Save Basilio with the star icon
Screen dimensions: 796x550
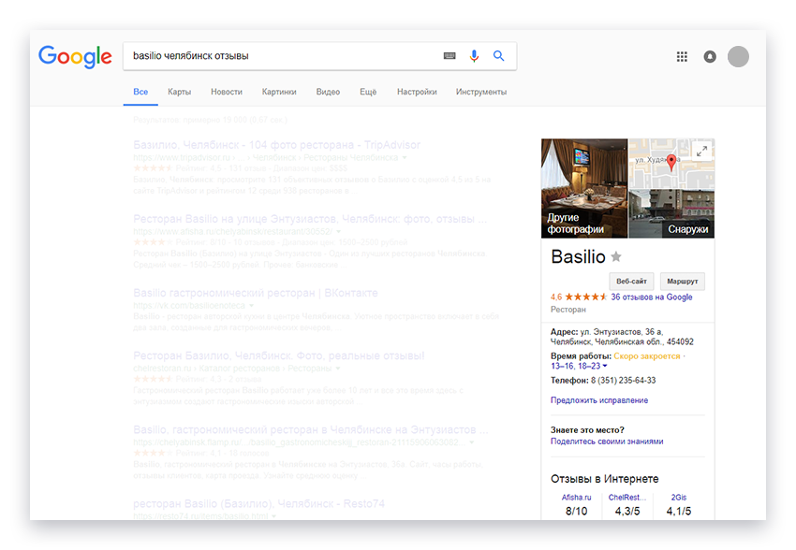[616, 256]
